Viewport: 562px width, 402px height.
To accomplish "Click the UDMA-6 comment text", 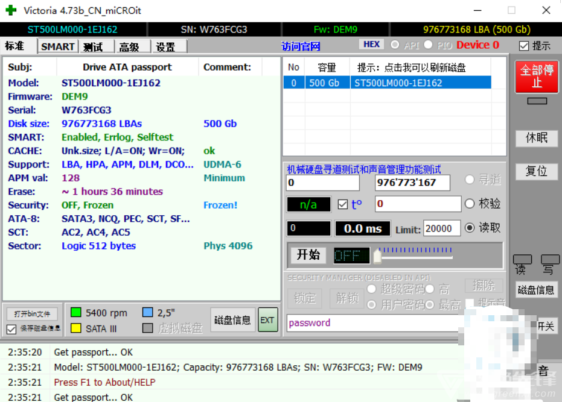I will pyautogui.click(x=223, y=165).
